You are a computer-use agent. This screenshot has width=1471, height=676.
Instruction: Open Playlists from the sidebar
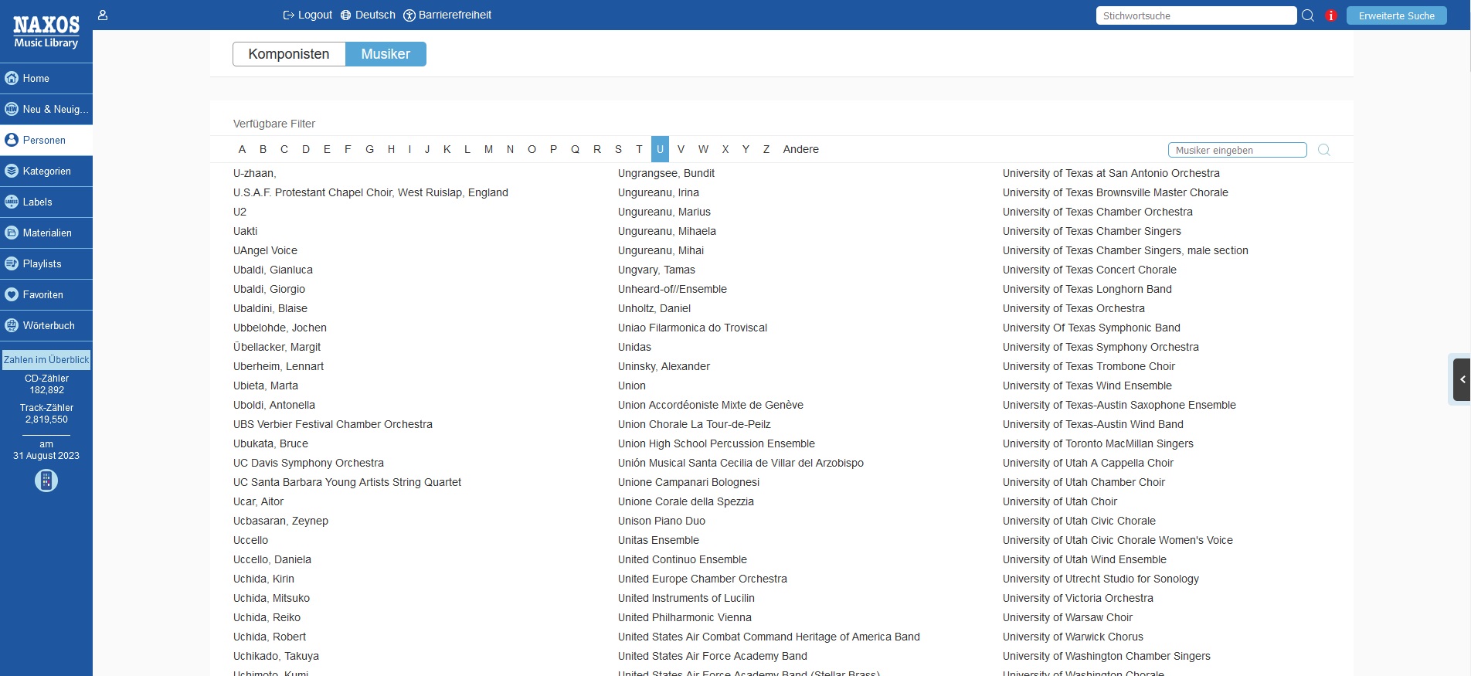pyautogui.click(x=46, y=263)
